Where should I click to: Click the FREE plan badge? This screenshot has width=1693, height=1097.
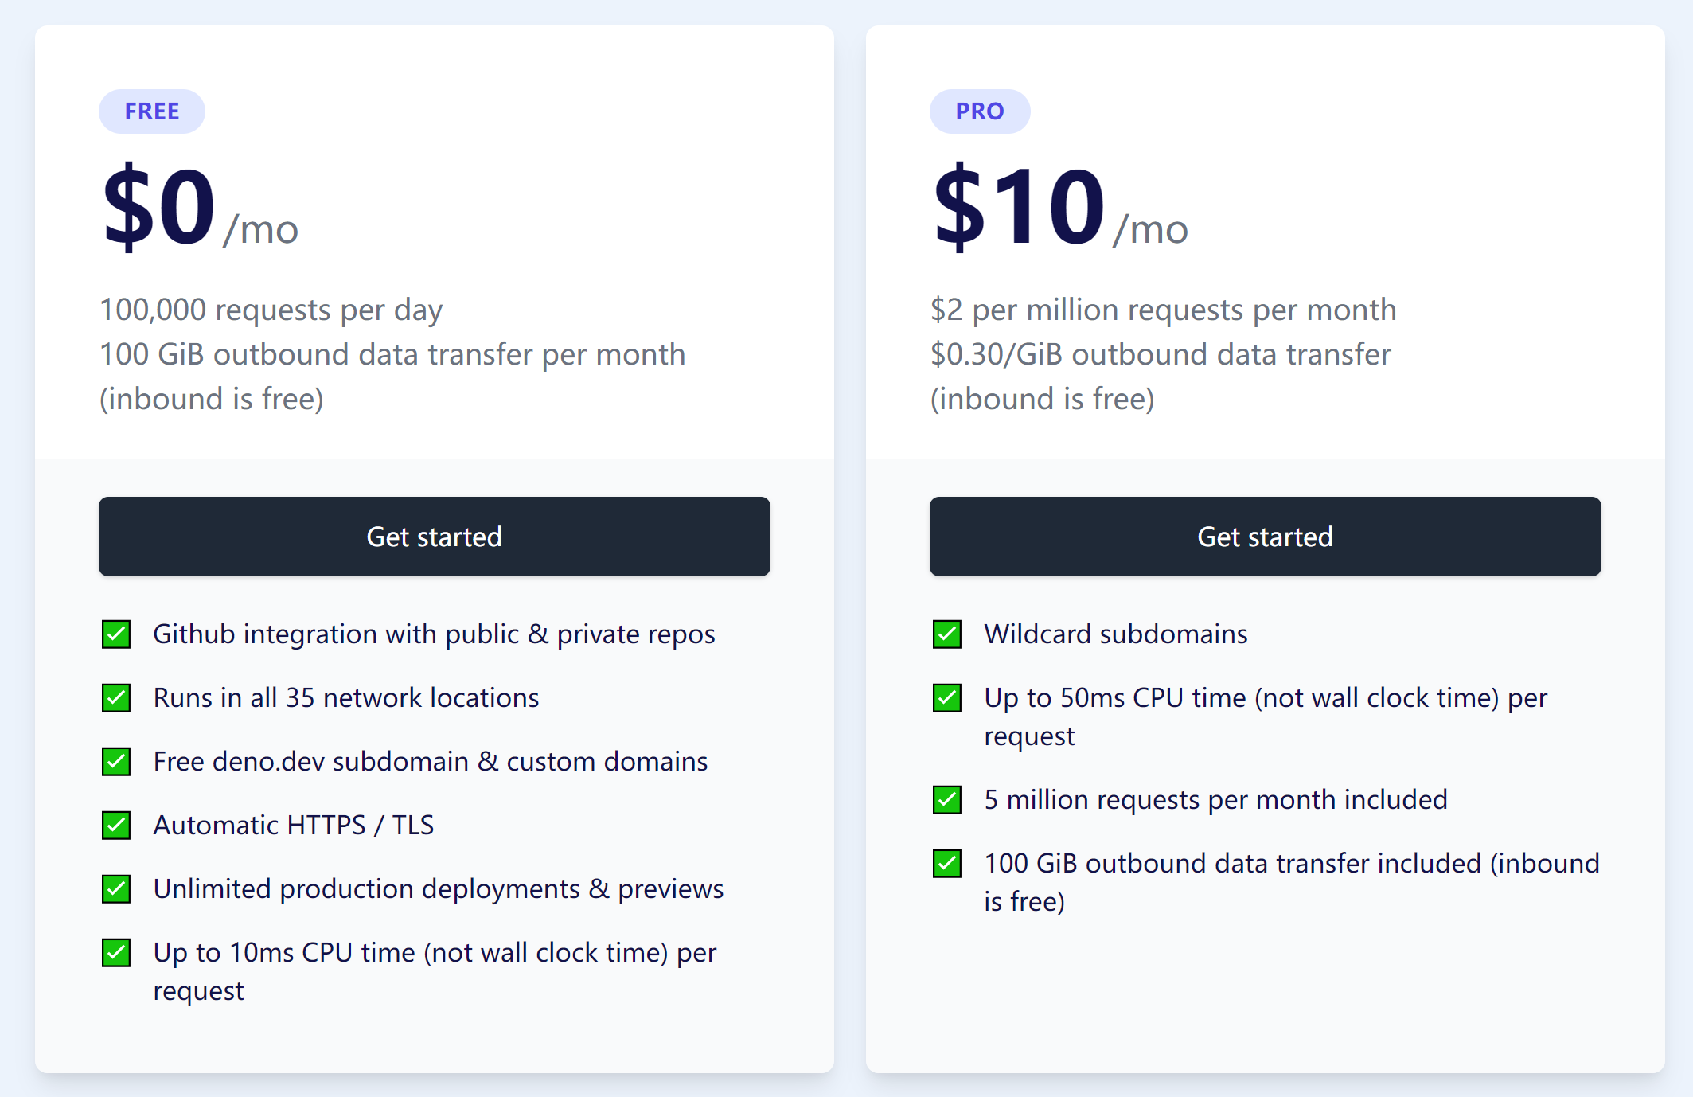coord(152,111)
